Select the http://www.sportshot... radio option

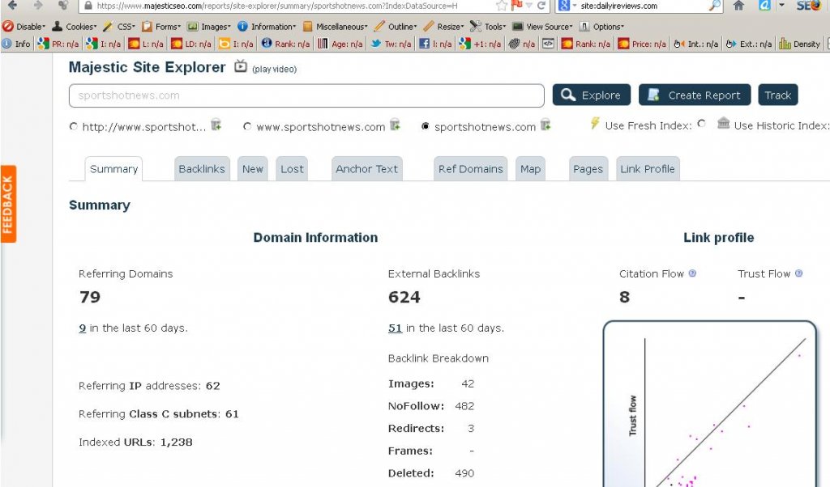(74, 126)
